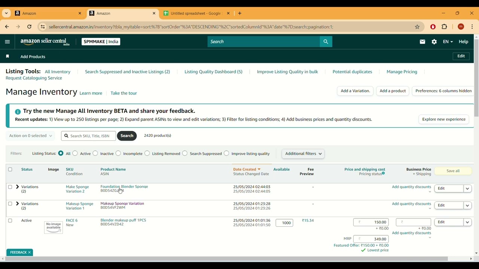Check the Make Sponge Variation 2 row checkbox
The width and height of the screenshot is (479, 269).
coord(10,187)
